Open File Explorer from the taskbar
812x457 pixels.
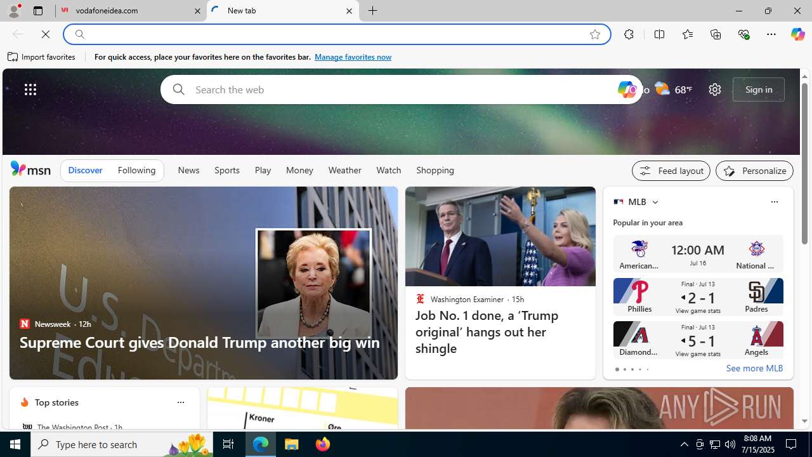(292, 444)
